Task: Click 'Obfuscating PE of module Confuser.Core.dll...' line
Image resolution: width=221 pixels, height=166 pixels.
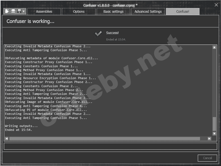Action: tap(46, 110)
